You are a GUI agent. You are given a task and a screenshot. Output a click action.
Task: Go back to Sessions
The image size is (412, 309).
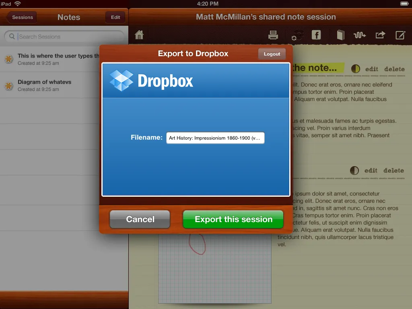tap(22, 17)
